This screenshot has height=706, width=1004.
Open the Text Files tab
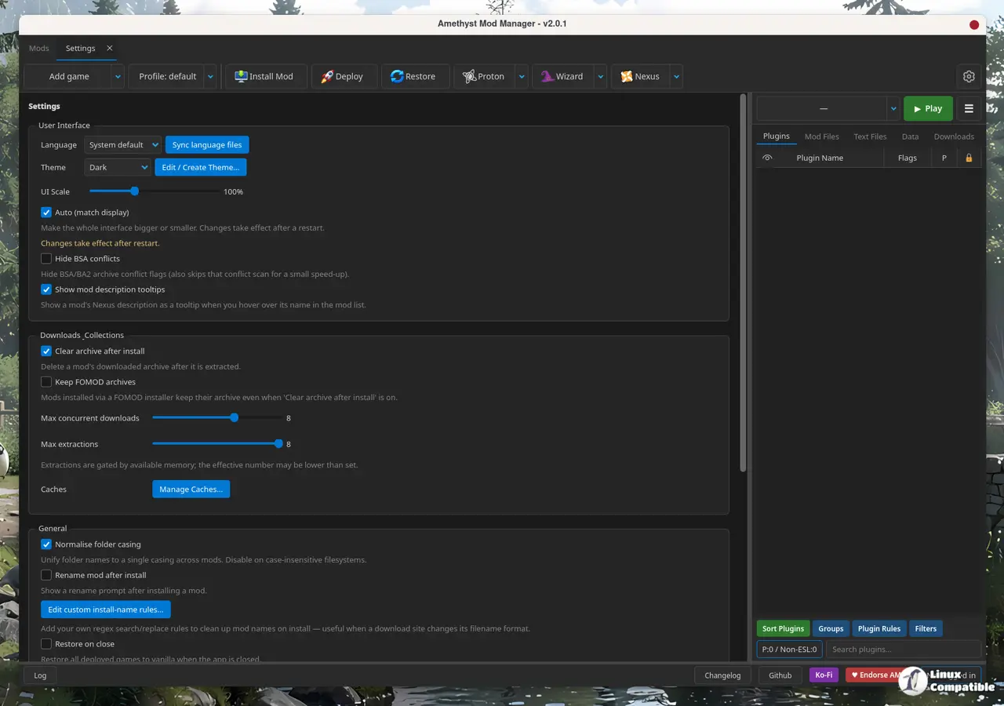[870, 136]
